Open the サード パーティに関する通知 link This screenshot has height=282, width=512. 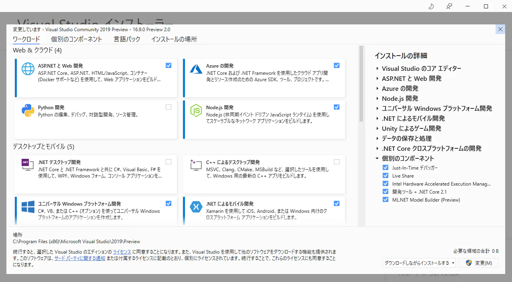[80, 258]
